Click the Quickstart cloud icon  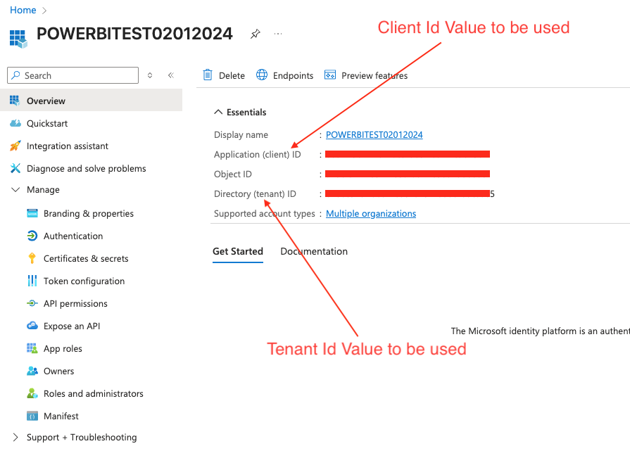[x=15, y=123]
